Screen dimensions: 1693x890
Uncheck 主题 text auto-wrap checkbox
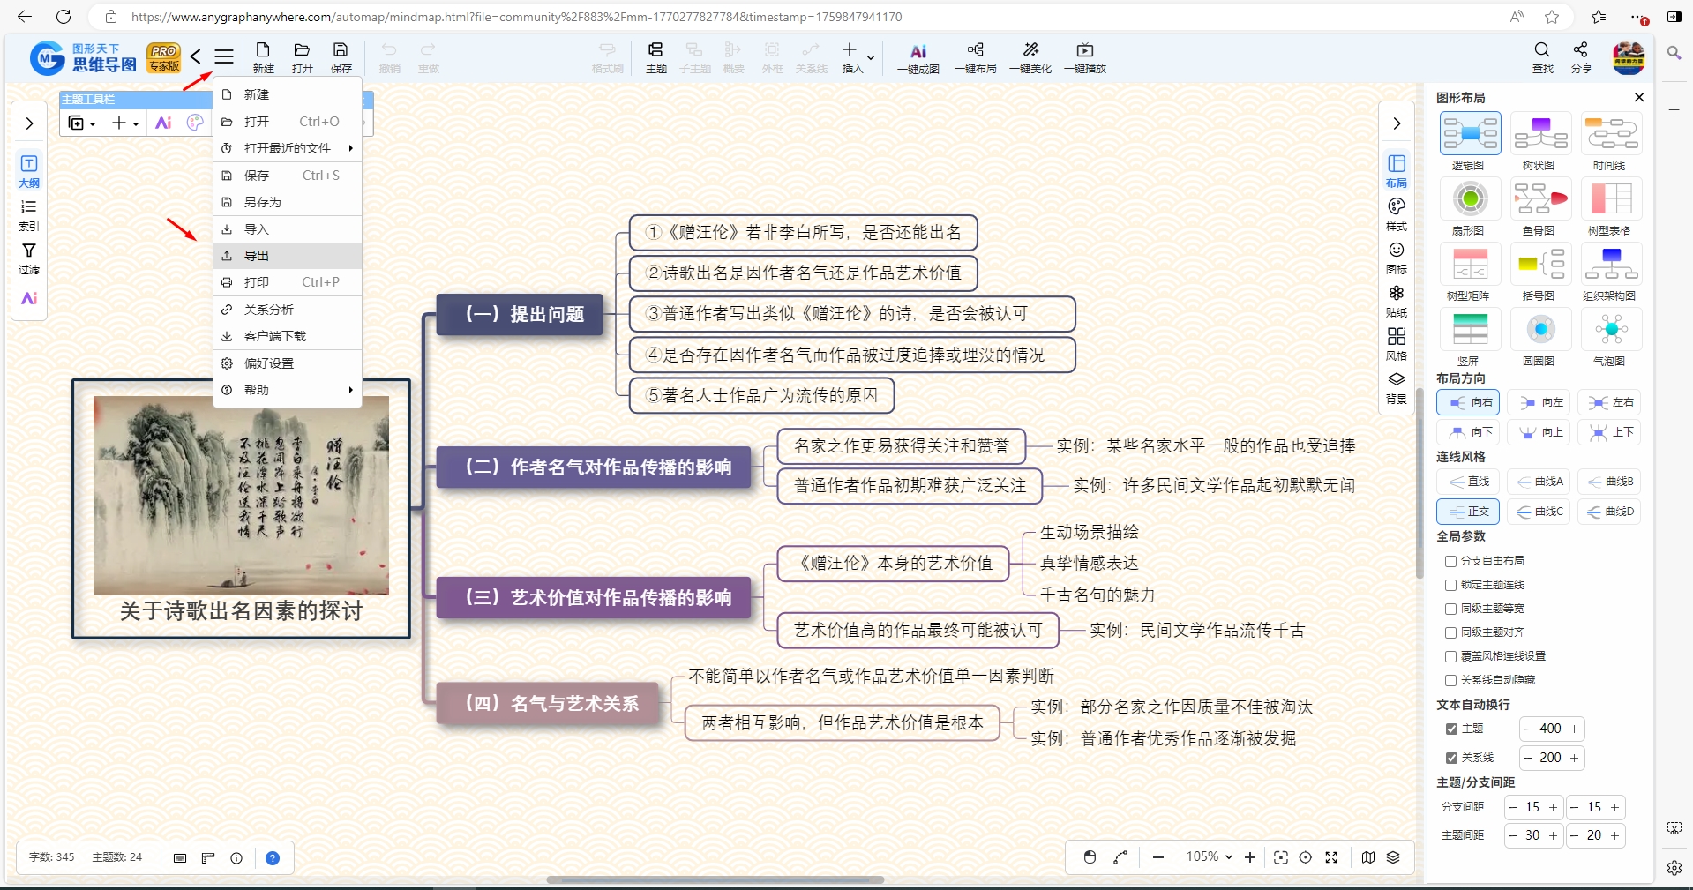pos(1451,729)
